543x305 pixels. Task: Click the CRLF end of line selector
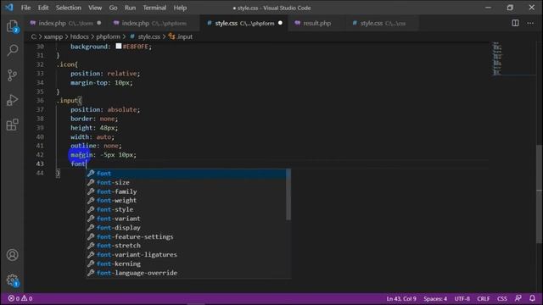[484, 298]
